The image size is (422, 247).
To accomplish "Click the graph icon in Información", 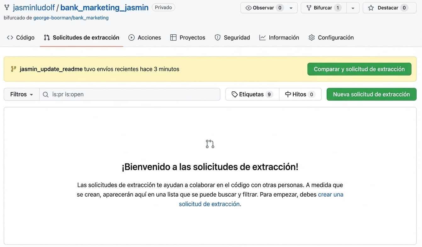I will click(x=262, y=37).
